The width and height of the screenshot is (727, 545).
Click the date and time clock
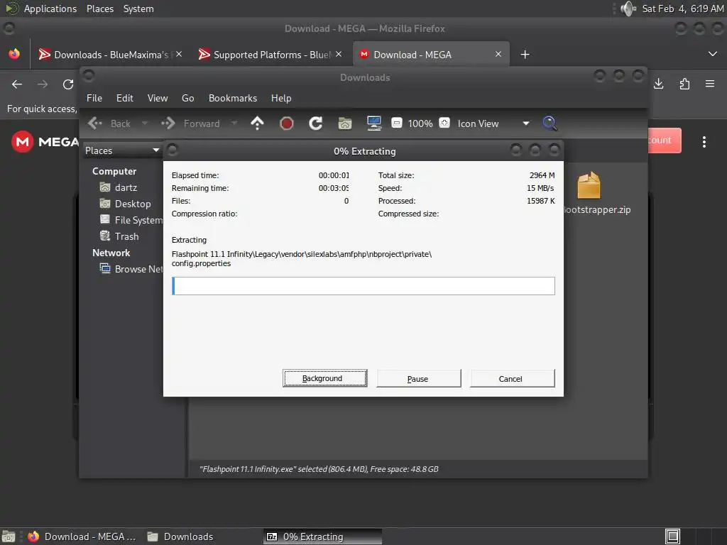click(x=682, y=9)
